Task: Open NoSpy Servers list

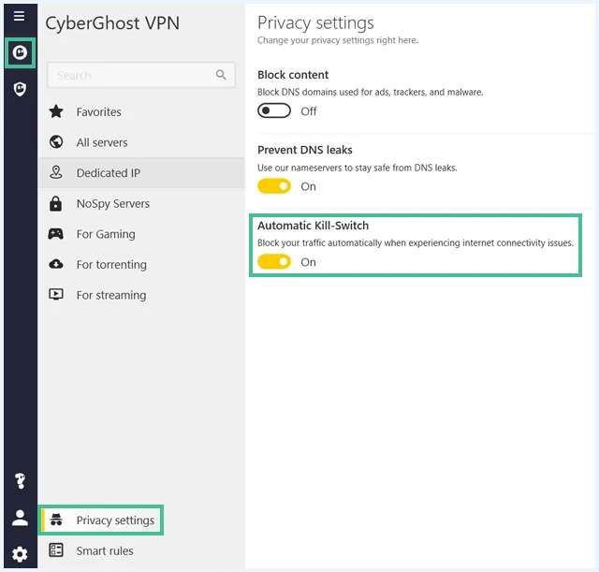Action: tap(141, 203)
